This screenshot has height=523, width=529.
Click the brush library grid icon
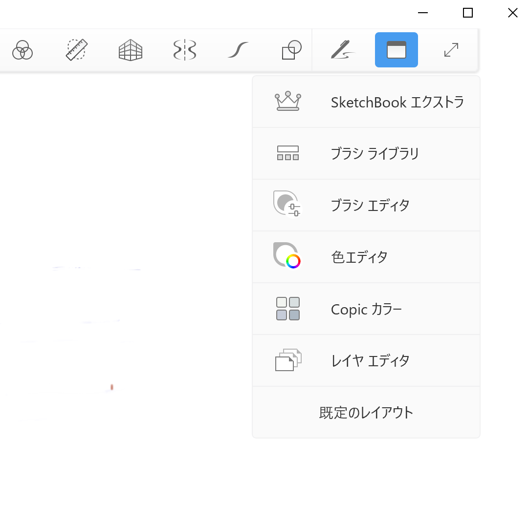point(288,153)
